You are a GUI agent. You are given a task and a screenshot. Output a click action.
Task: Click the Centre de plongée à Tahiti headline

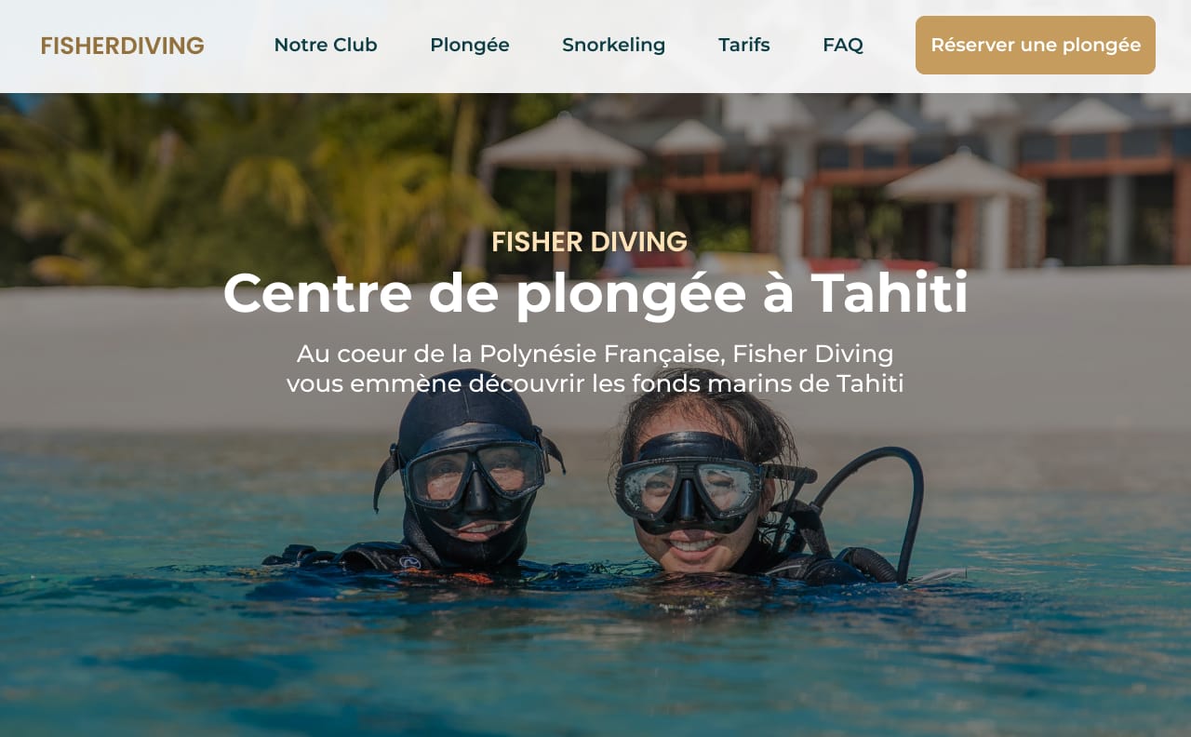pos(595,292)
